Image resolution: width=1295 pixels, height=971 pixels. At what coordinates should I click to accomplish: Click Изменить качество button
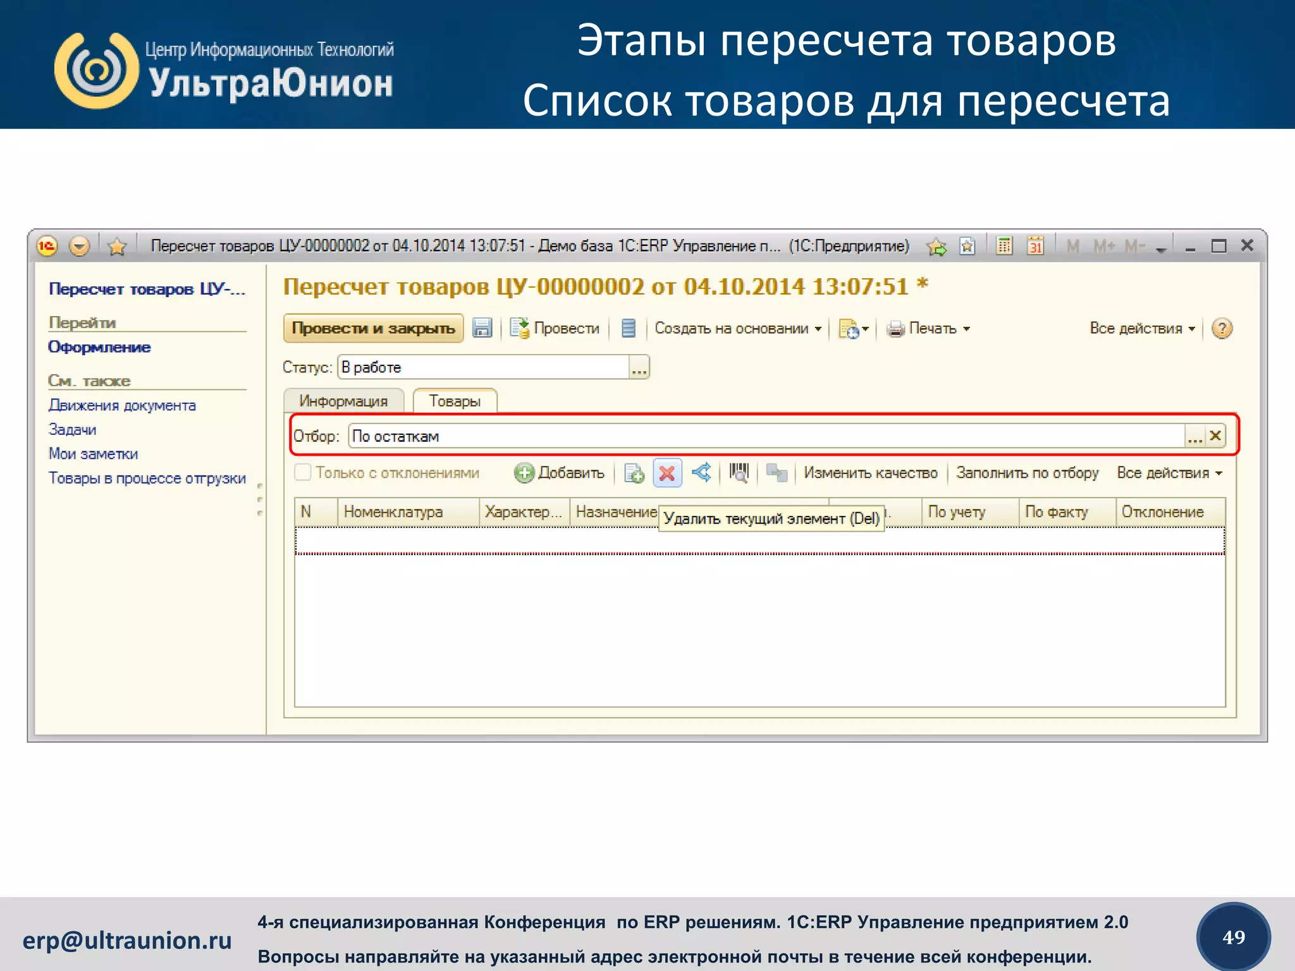click(871, 473)
